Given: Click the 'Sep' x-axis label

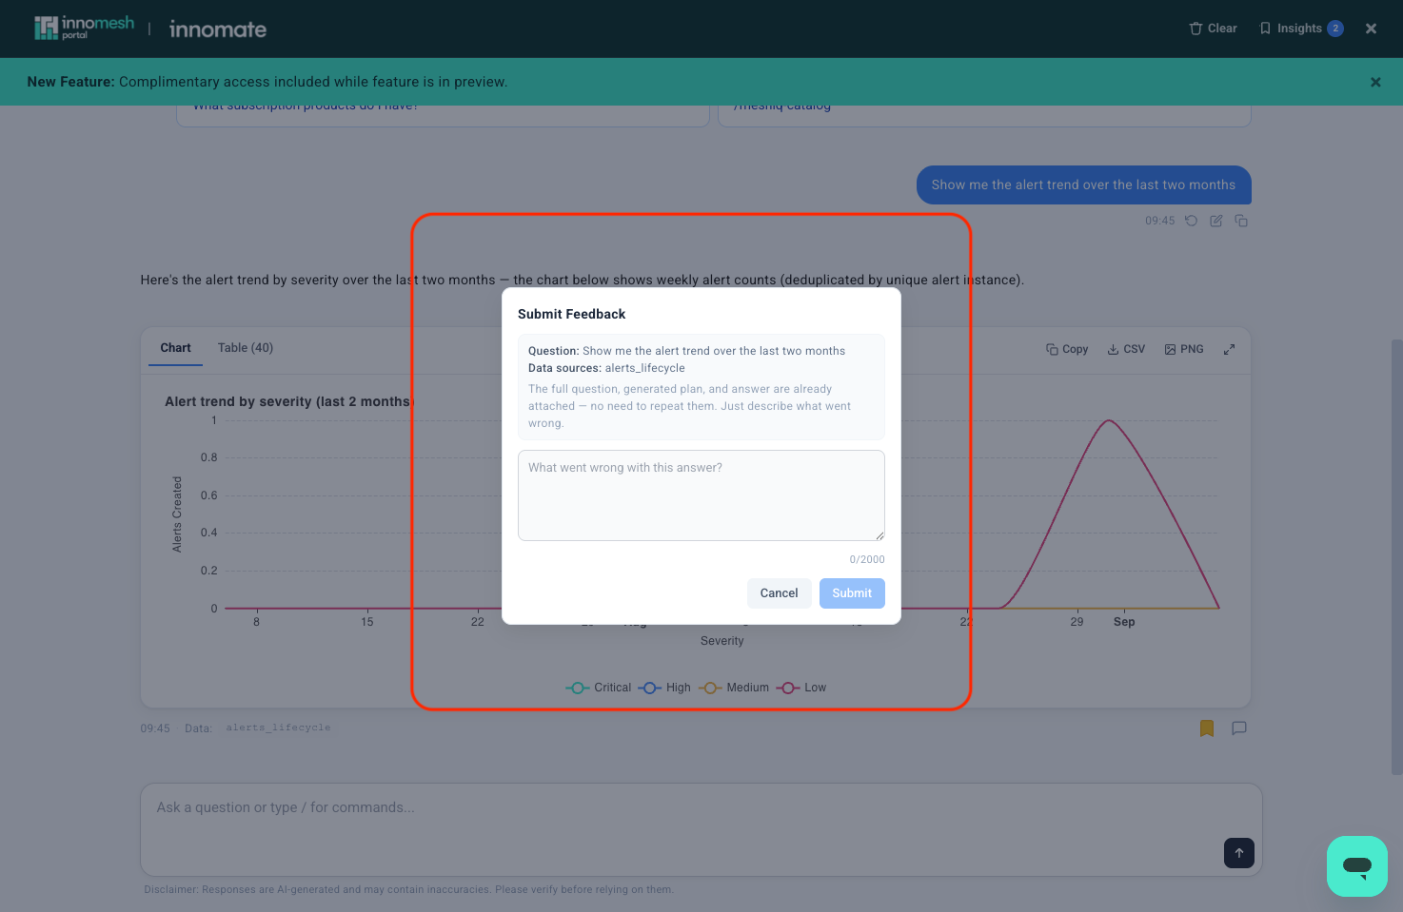Looking at the screenshot, I should (x=1124, y=622).
